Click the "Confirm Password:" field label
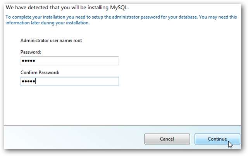This screenshot has height=156, width=248. coord(39,72)
